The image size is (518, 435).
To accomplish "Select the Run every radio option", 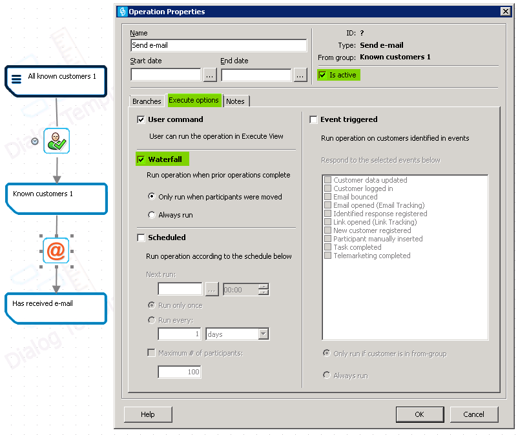I will (x=151, y=319).
